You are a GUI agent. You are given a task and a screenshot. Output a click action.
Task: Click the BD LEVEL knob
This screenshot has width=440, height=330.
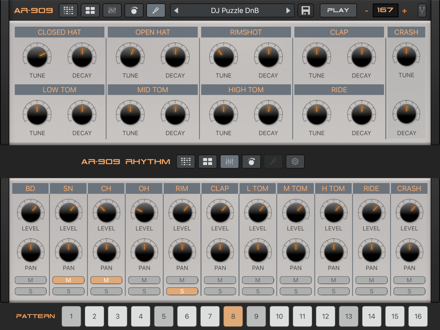pos(31,212)
